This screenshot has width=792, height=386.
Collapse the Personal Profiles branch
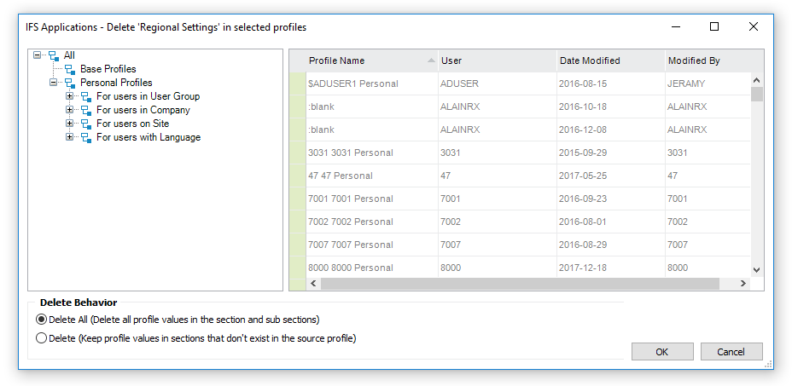[x=53, y=83]
